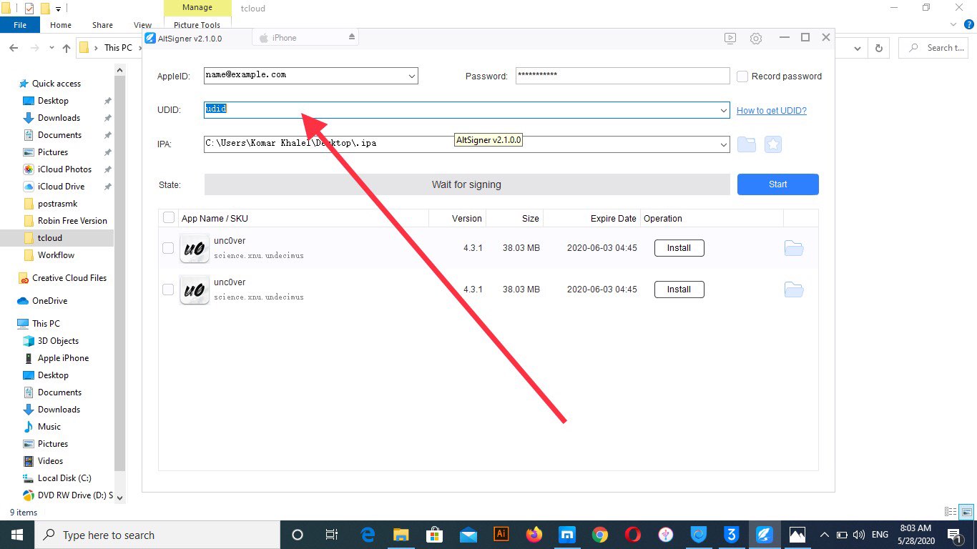The width and height of the screenshot is (977, 549).
Task: Open the AltSigner settings gear
Action: [756, 38]
